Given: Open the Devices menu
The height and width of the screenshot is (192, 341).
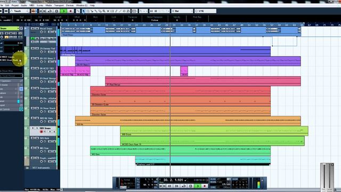Looking at the screenshot, I should [x=70, y=5].
